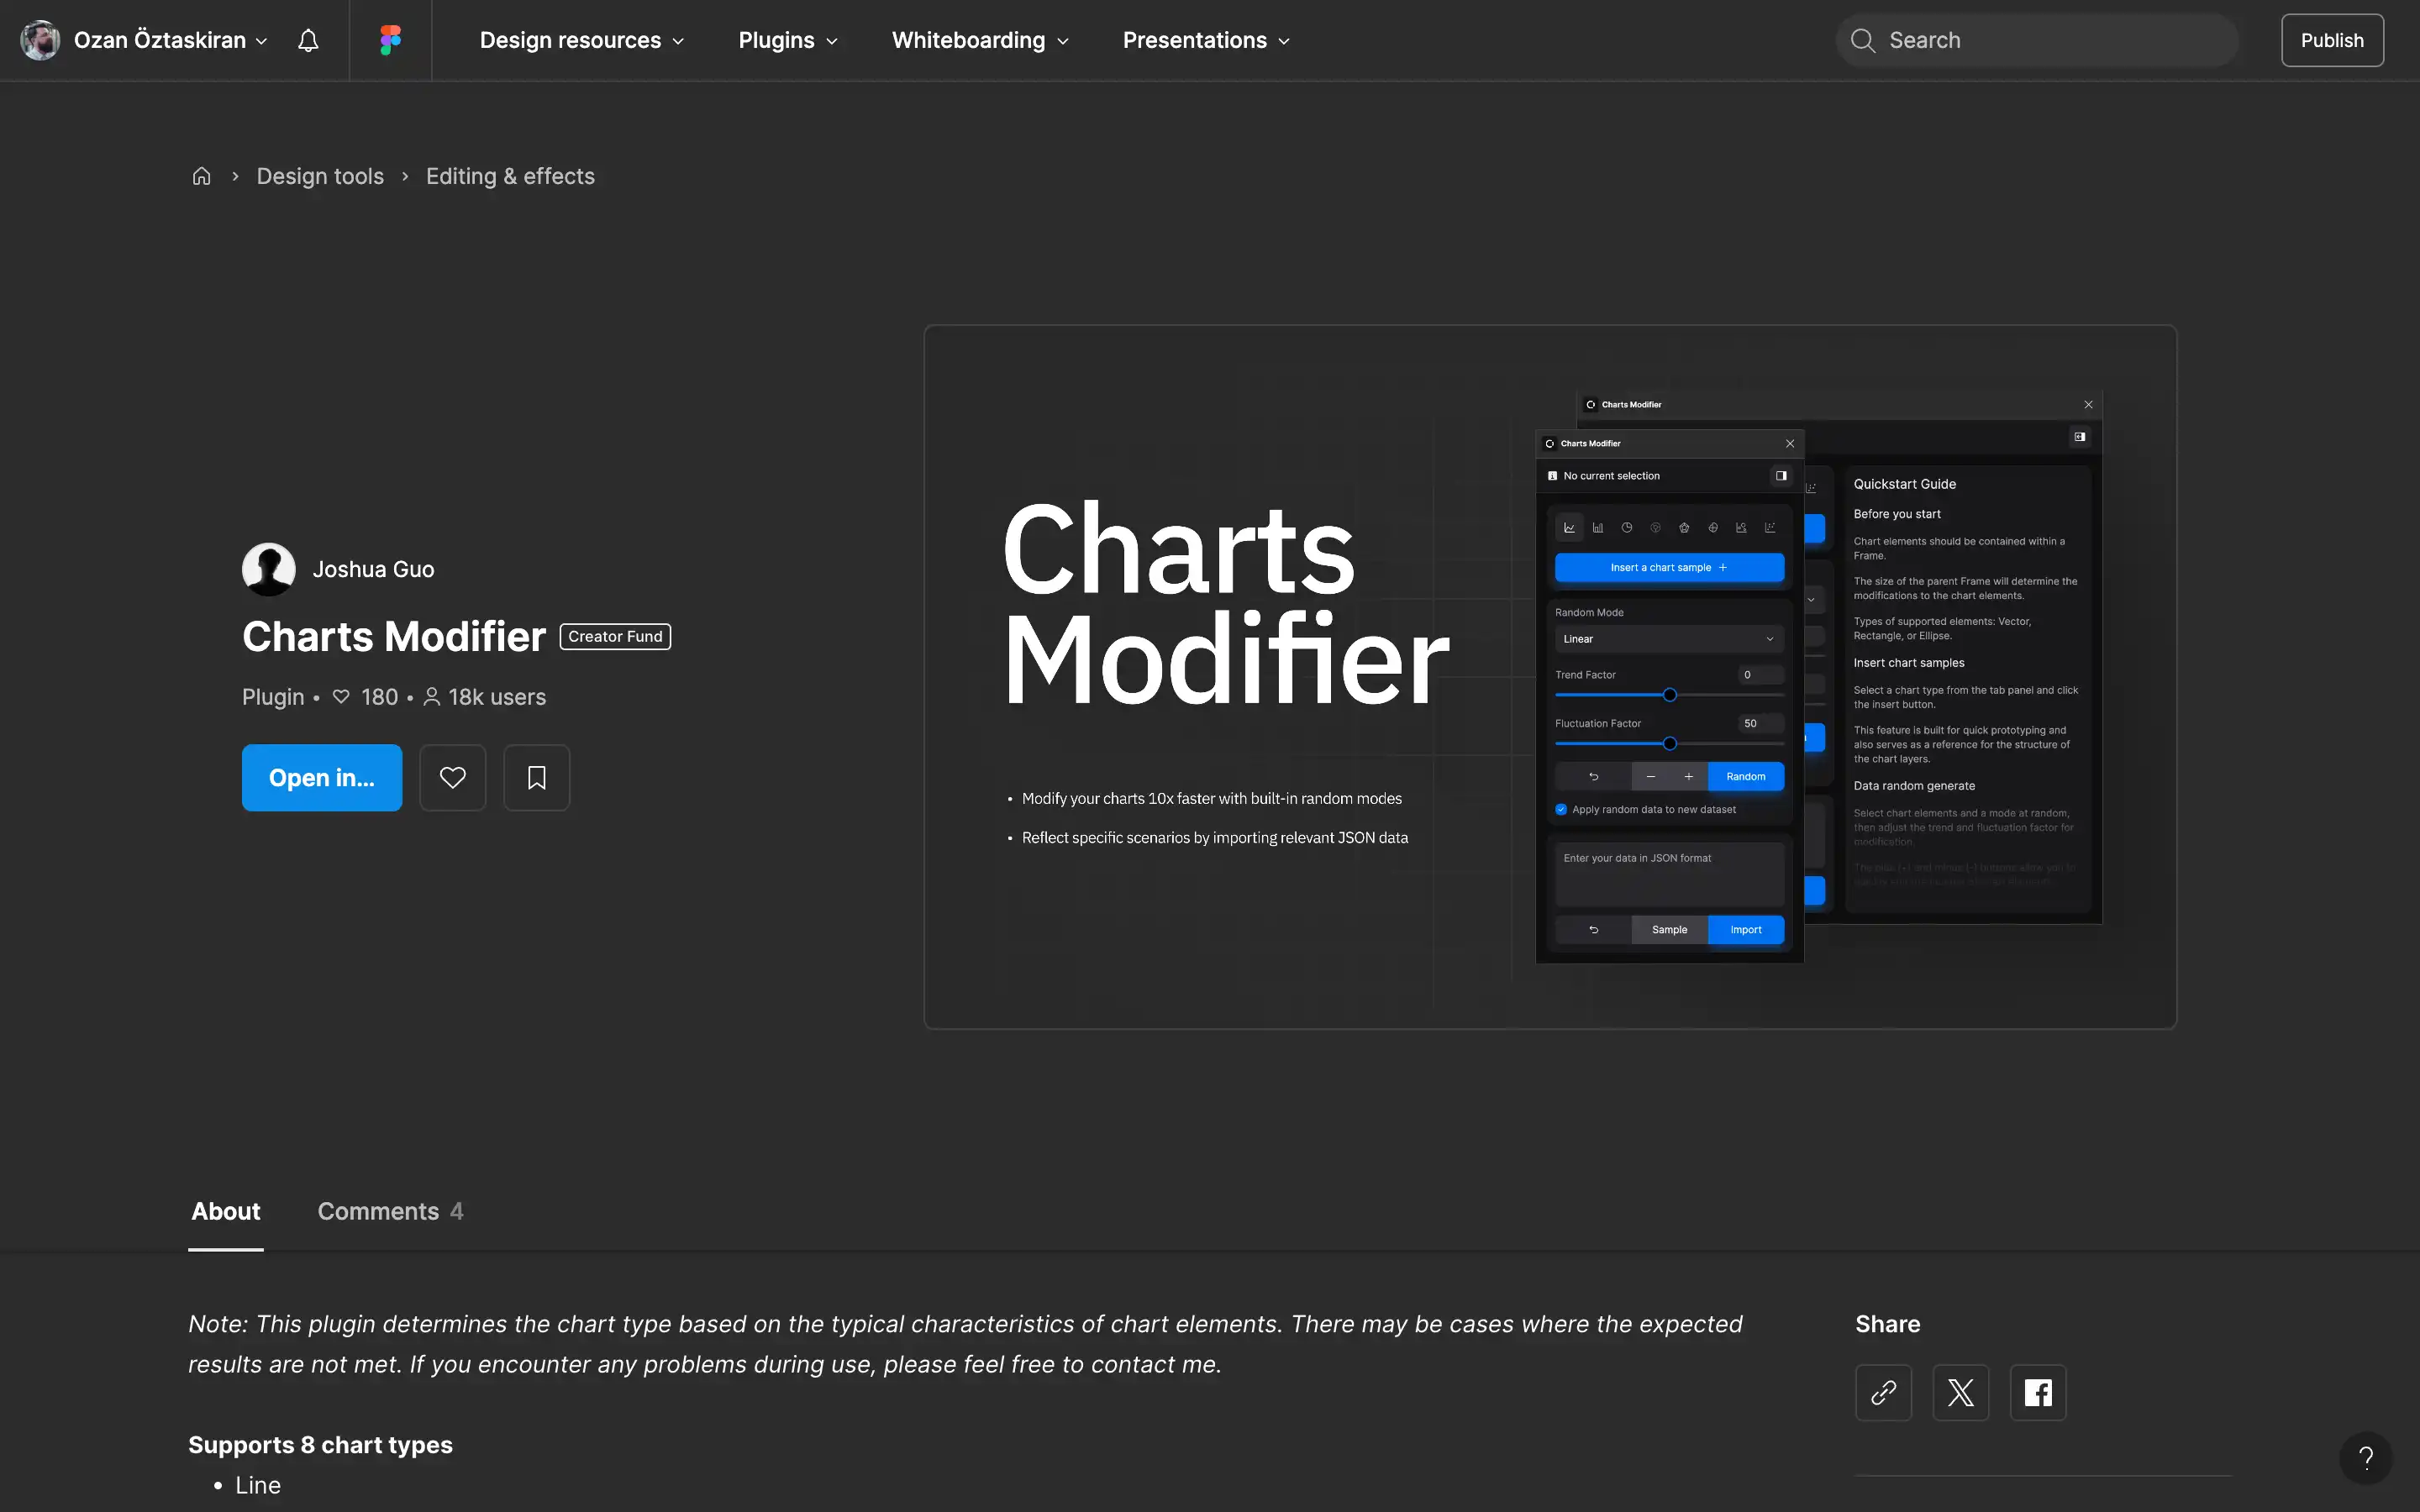2420x1512 pixels.
Task: Expand the Whiteboarding menu
Action: pyautogui.click(x=980, y=40)
